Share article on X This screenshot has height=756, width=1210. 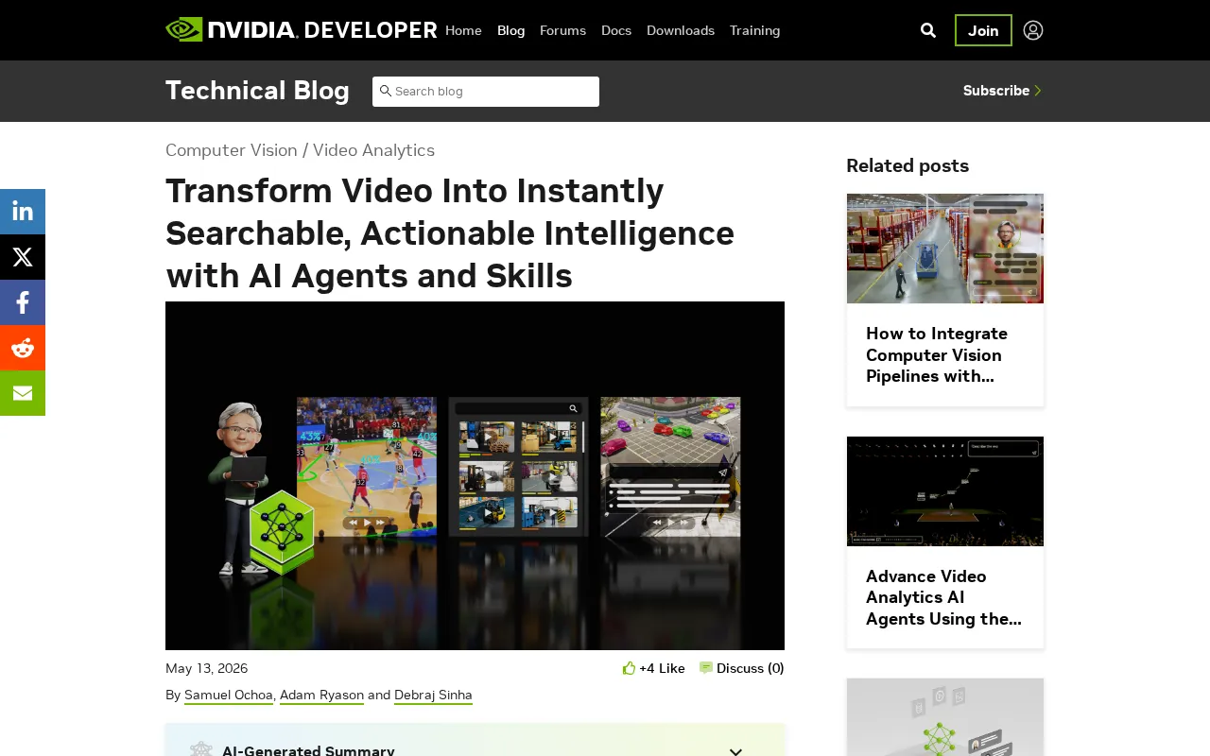[x=23, y=257]
